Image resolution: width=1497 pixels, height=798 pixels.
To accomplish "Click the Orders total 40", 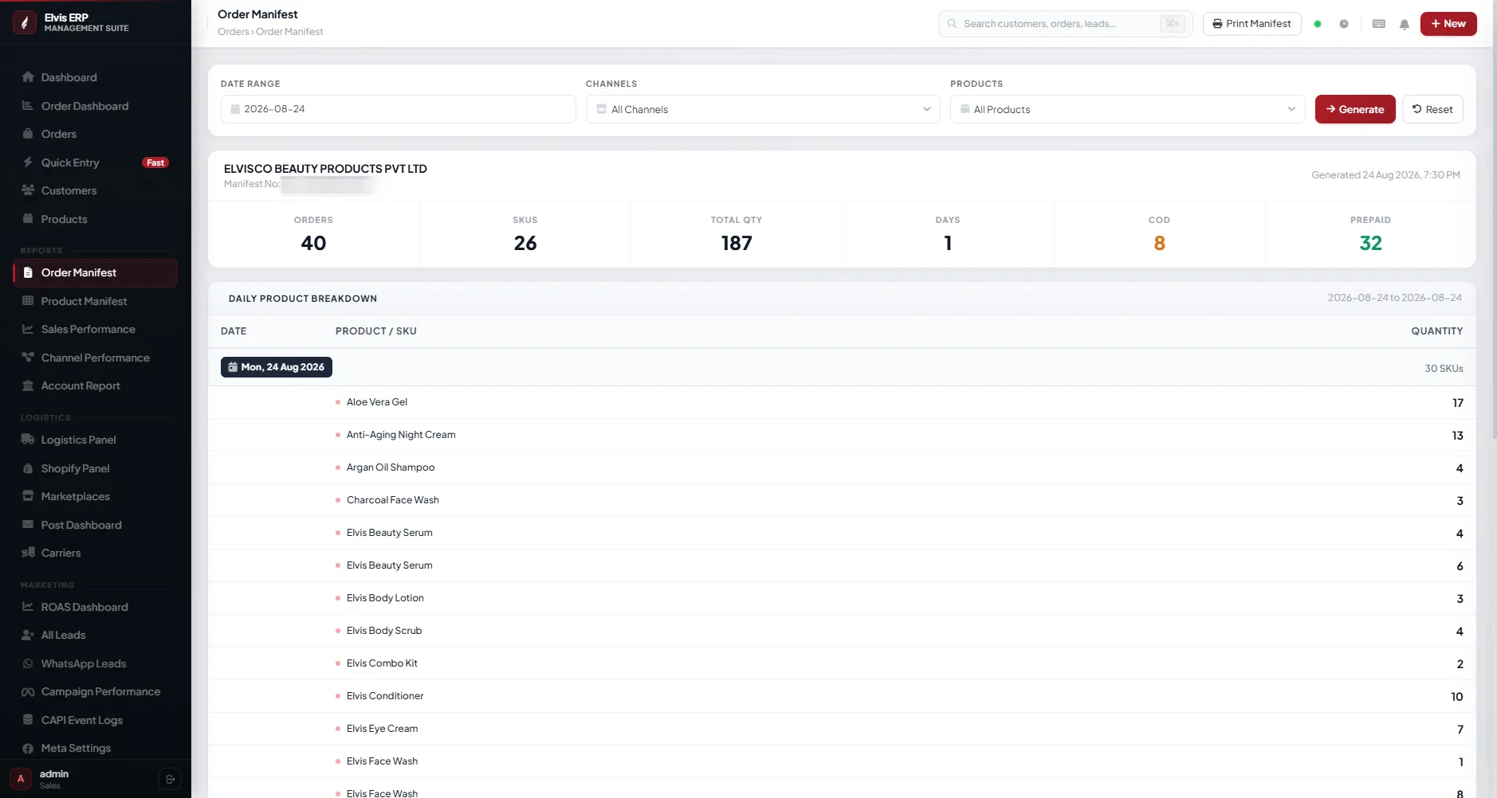I will [313, 243].
